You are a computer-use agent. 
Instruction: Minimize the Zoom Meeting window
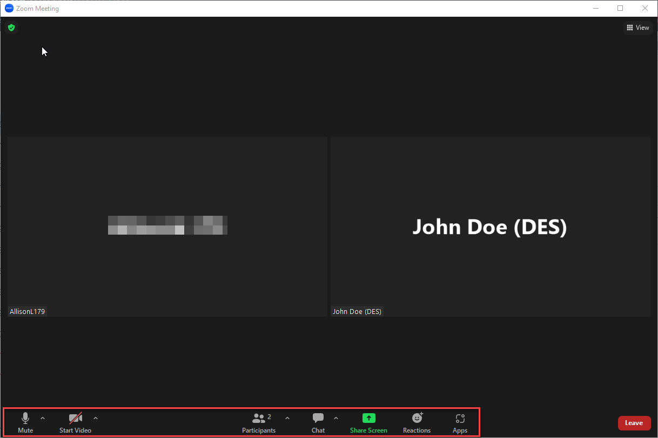coord(596,8)
